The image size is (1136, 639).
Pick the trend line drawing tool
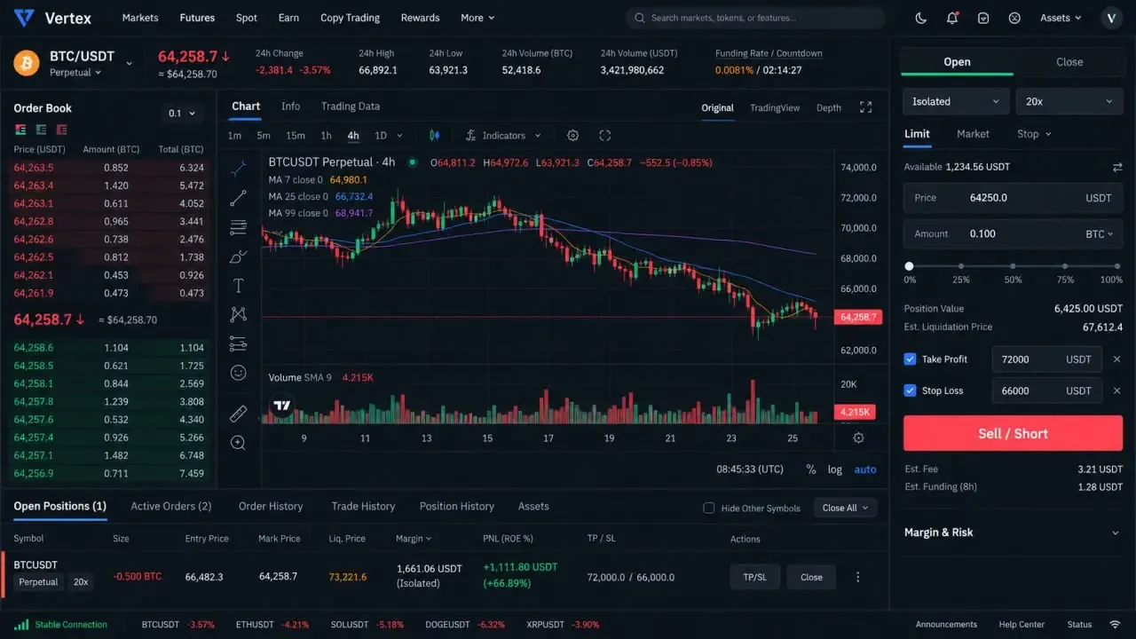tap(238, 198)
